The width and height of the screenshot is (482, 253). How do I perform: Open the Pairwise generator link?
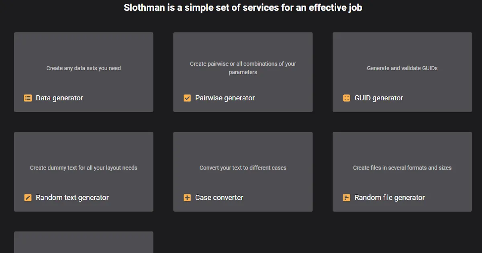pyautogui.click(x=225, y=98)
